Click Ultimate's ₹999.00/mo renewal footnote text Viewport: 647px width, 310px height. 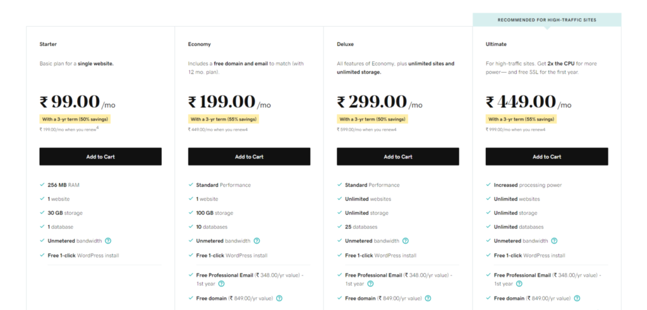click(x=514, y=129)
